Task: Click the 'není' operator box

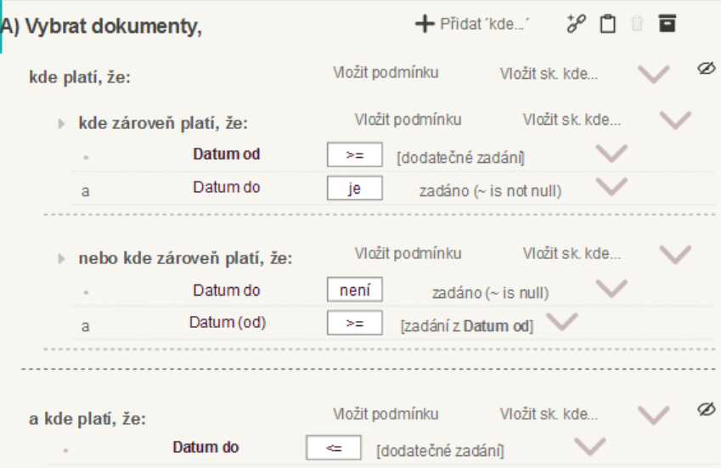Action: 354,290
